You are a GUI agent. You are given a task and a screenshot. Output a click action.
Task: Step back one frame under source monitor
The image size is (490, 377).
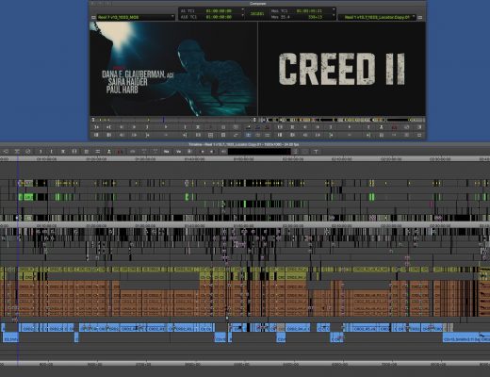click(122, 127)
